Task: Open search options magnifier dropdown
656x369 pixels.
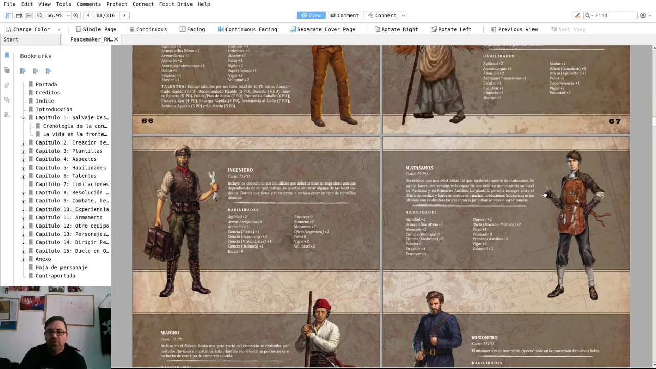Action: click(588, 15)
